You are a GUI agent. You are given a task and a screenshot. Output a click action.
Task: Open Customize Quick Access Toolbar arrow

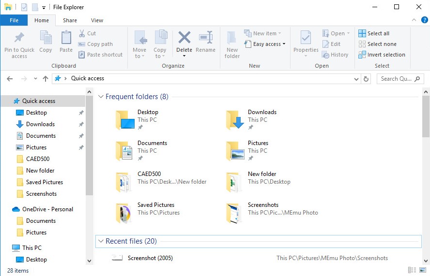[44, 8]
